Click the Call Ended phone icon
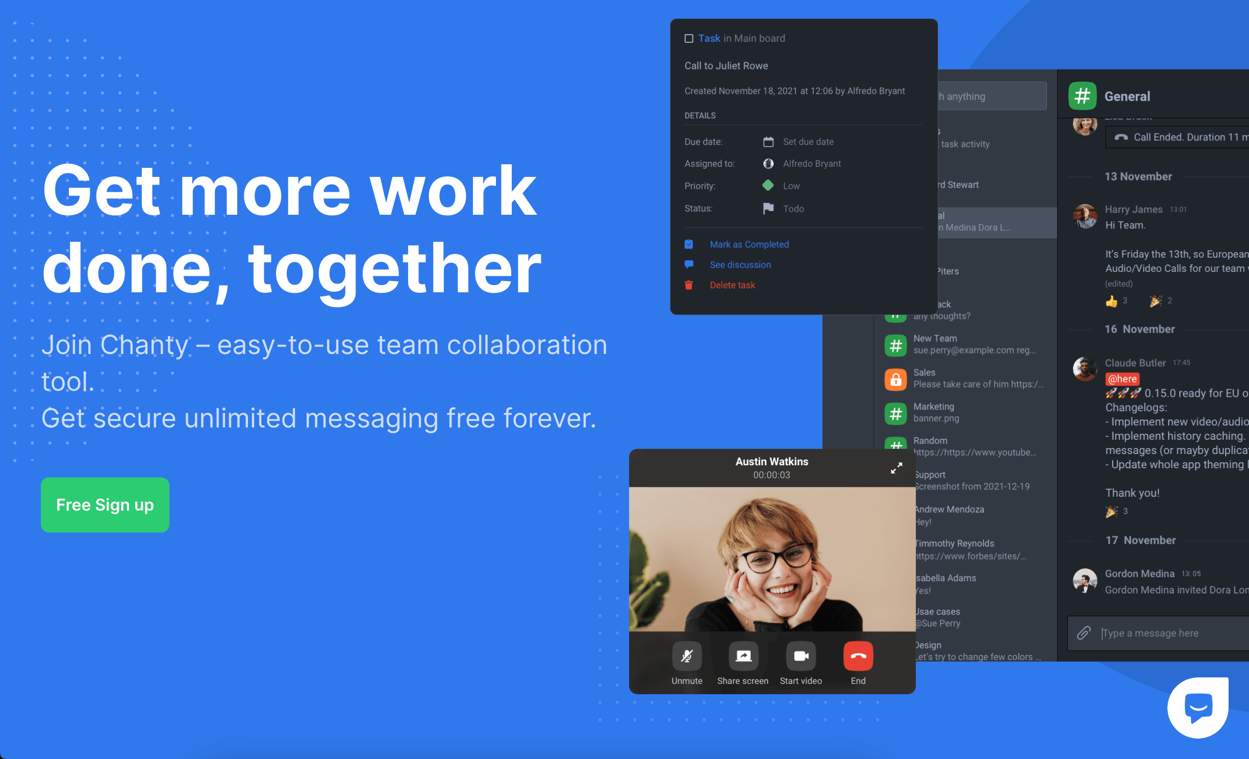The height and width of the screenshot is (759, 1249). tap(1121, 137)
